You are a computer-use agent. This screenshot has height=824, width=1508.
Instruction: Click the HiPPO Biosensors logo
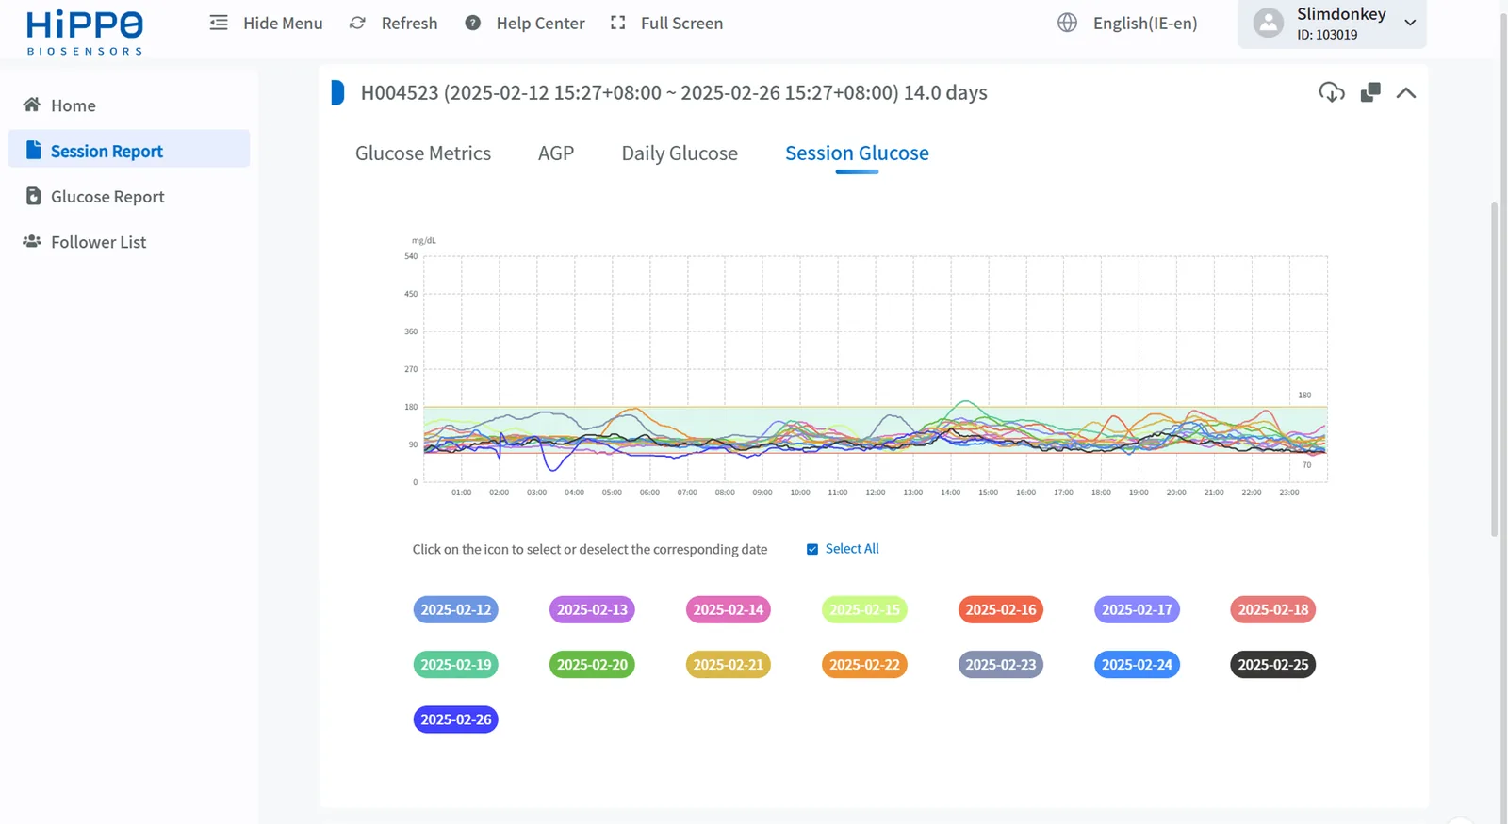[x=85, y=32]
